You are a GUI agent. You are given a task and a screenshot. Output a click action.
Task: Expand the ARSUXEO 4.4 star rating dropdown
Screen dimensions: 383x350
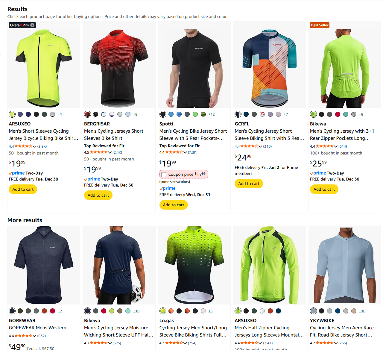pos(34,146)
